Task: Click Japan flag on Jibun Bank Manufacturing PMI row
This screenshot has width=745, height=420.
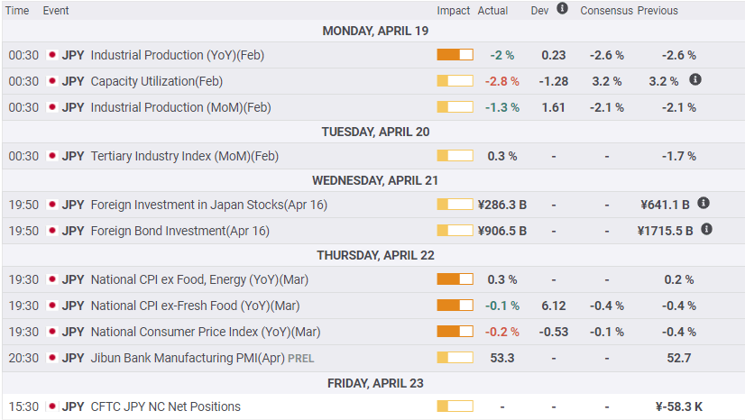Action: (x=51, y=358)
